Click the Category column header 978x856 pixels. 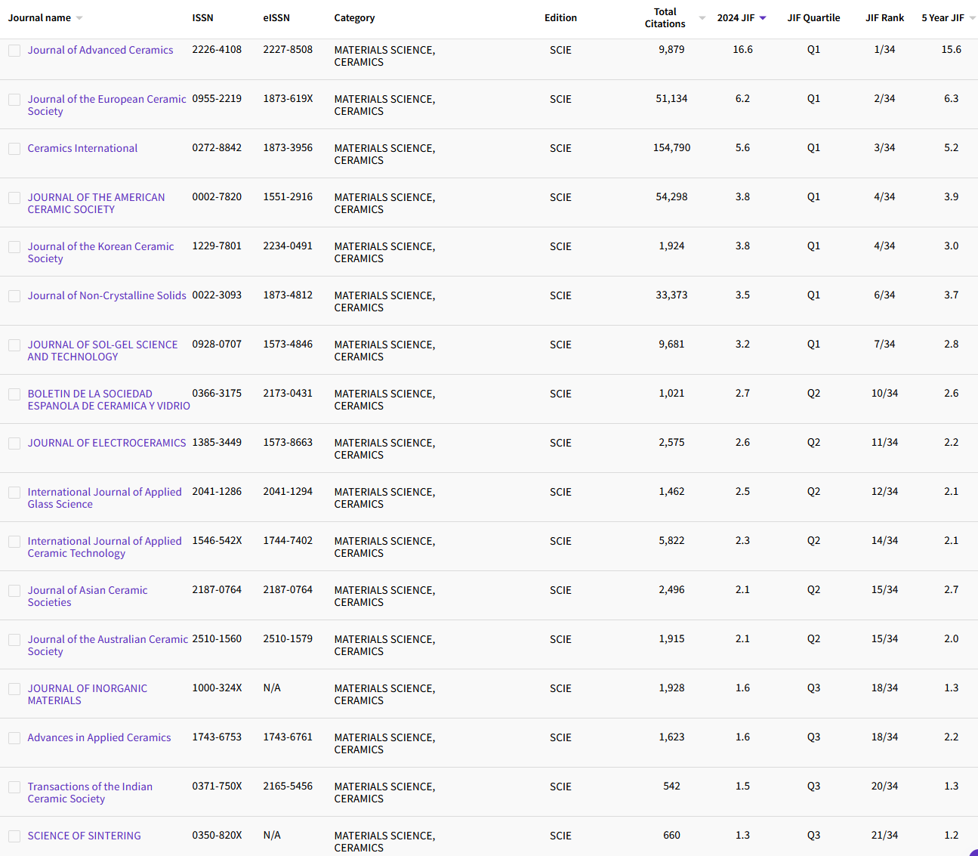coord(354,17)
